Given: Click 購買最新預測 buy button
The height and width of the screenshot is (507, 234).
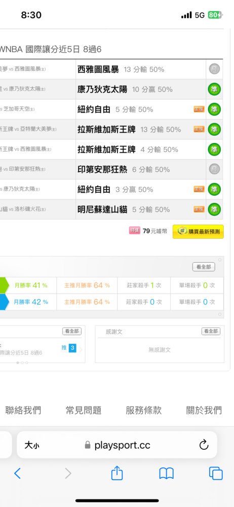Looking at the screenshot, I should pos(198,232).
